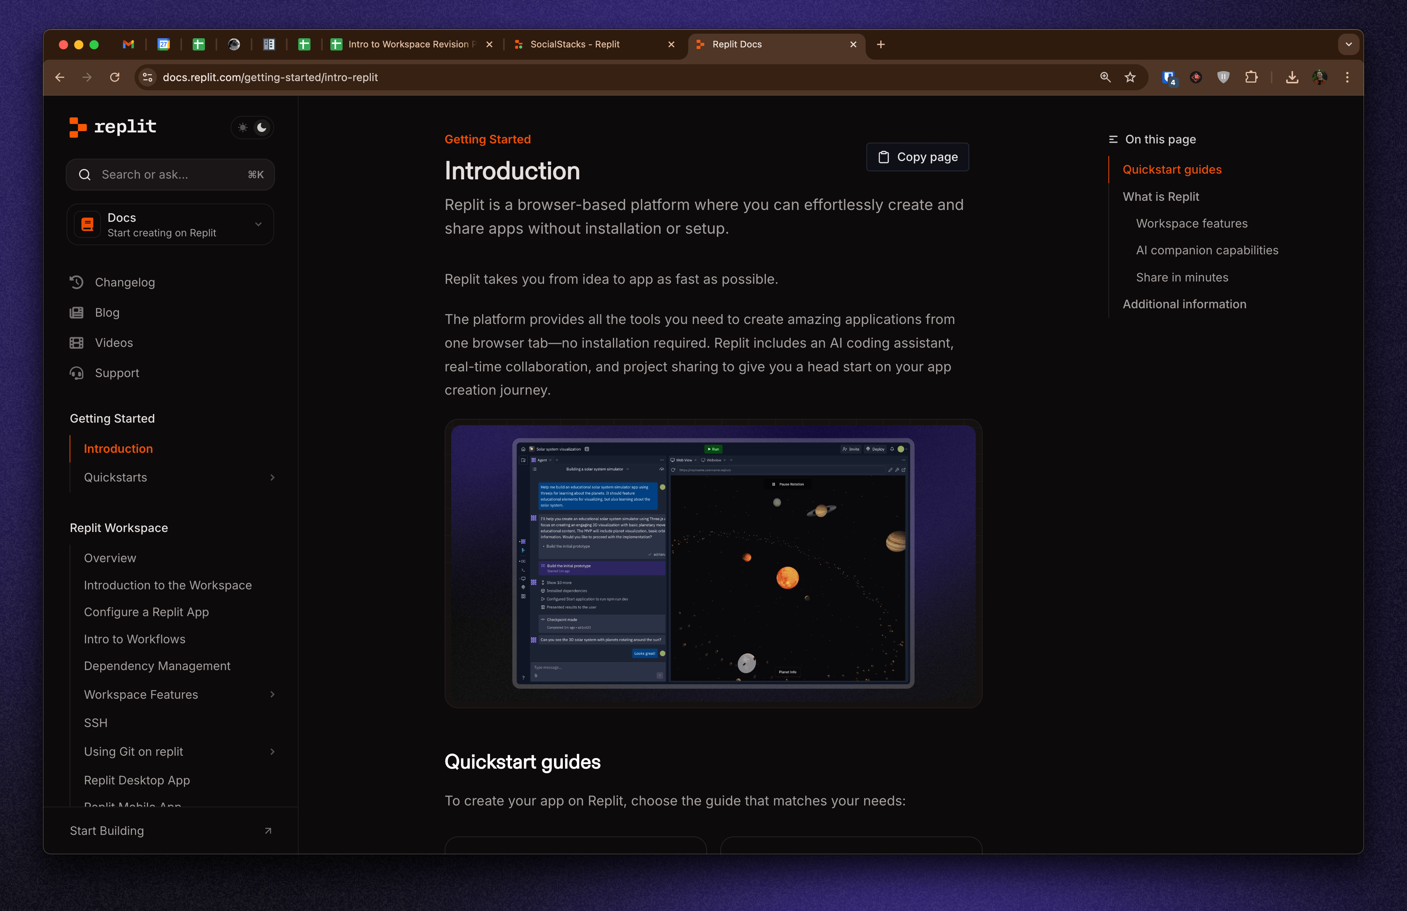Switch to dark mode moon icon
This screenshot has height=911, width=1407.
(x=262, y=127)
